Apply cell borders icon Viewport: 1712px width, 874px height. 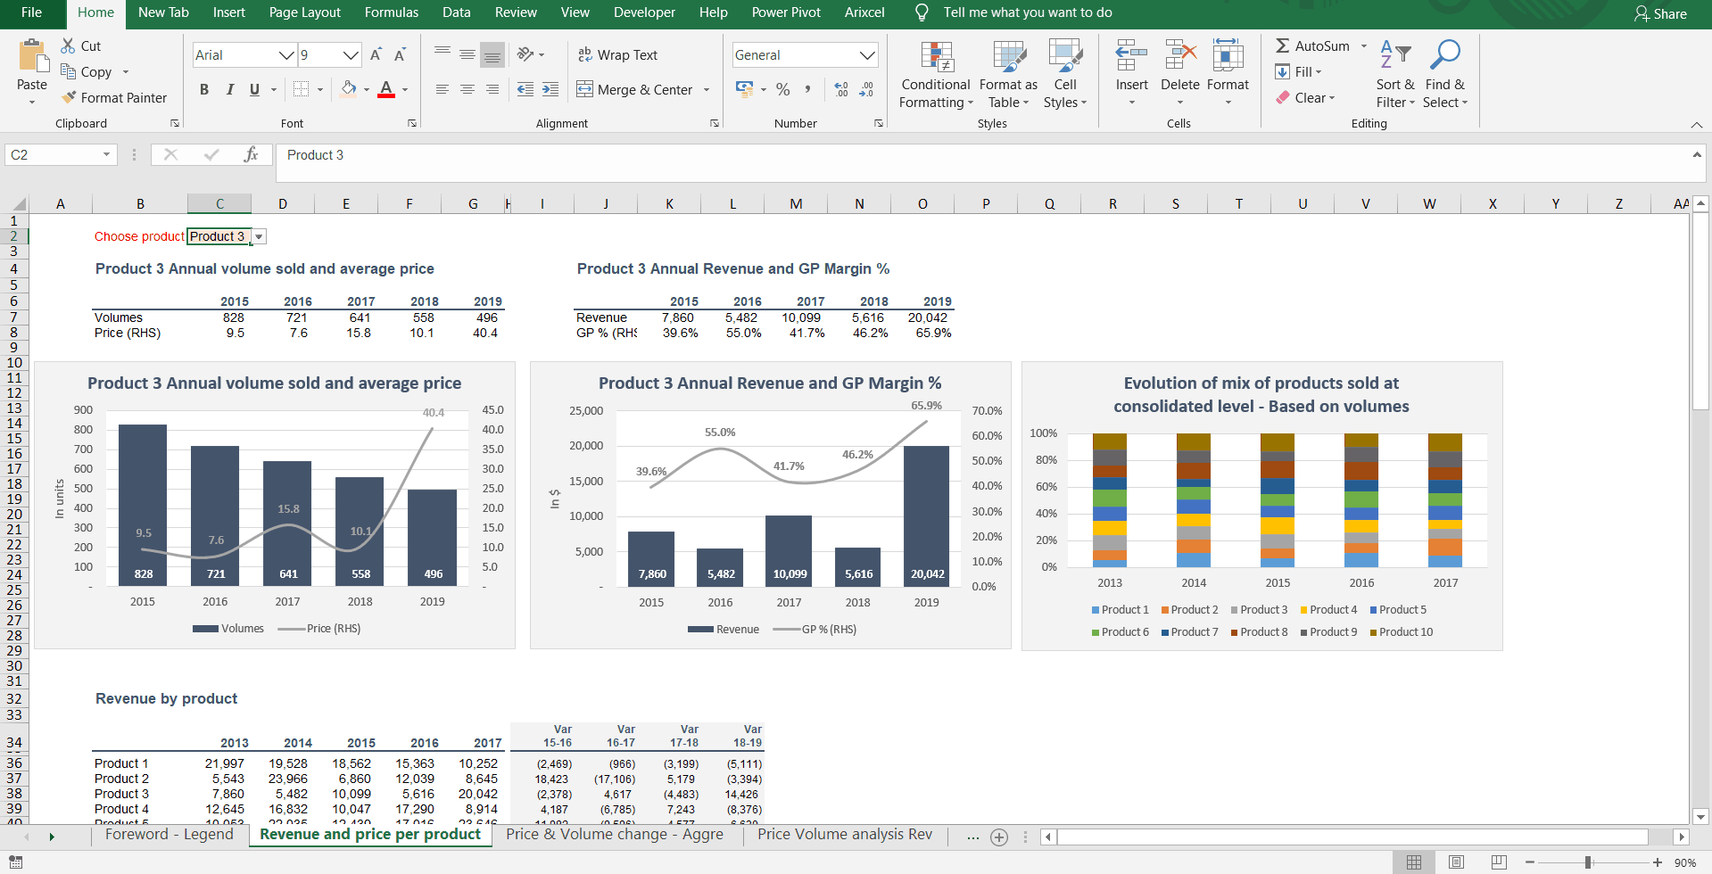click(301, 89)
